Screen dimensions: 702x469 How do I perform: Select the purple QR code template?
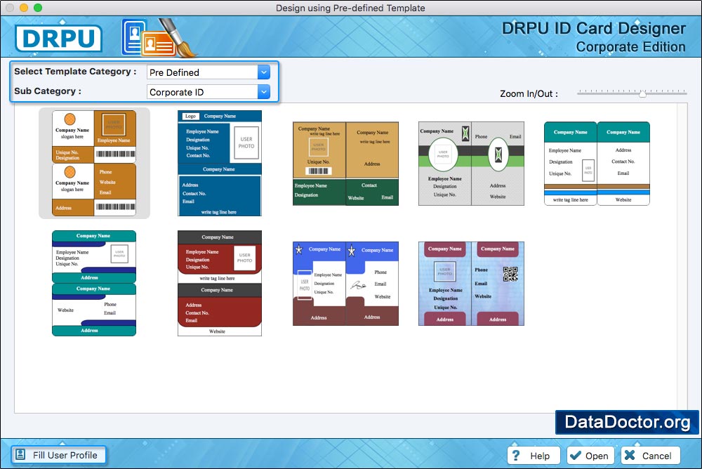(x=471, y=284)
